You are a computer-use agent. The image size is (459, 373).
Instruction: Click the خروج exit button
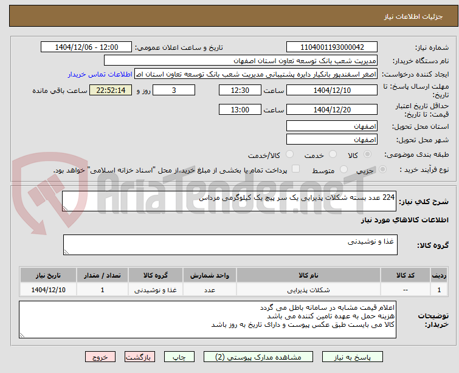(x=100, y=357)
